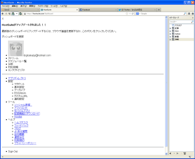
Task: Close the Twitter tab
Action: click(155, 10)
